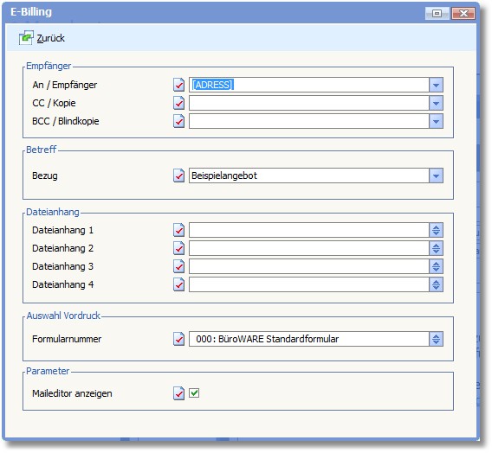The image size is (492, 453).
Task: Click checkmark icon beside Dateianhang 3
Action: 178,266
